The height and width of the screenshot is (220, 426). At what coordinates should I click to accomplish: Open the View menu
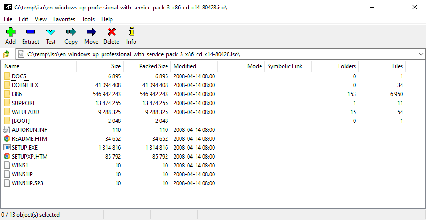(41, 19)
